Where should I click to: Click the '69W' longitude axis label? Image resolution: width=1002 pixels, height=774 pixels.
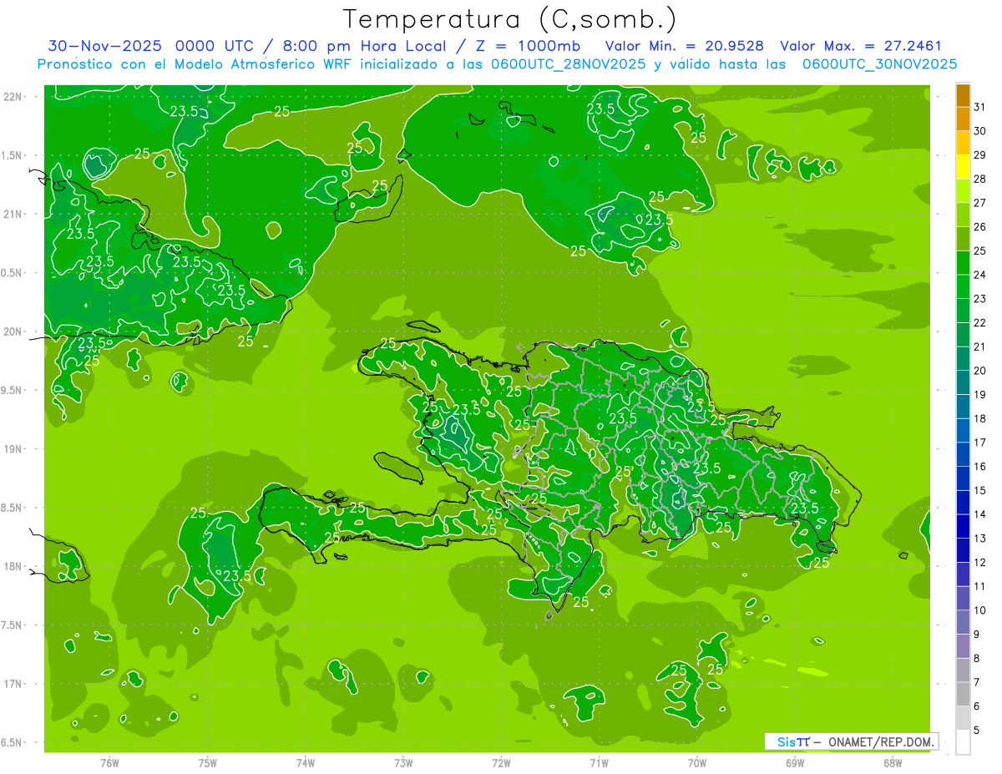pyautogui.click(x=795, y=762)
